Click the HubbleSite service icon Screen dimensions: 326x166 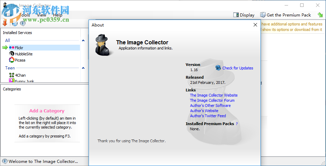pyautogui.click(x=12, y=54)
